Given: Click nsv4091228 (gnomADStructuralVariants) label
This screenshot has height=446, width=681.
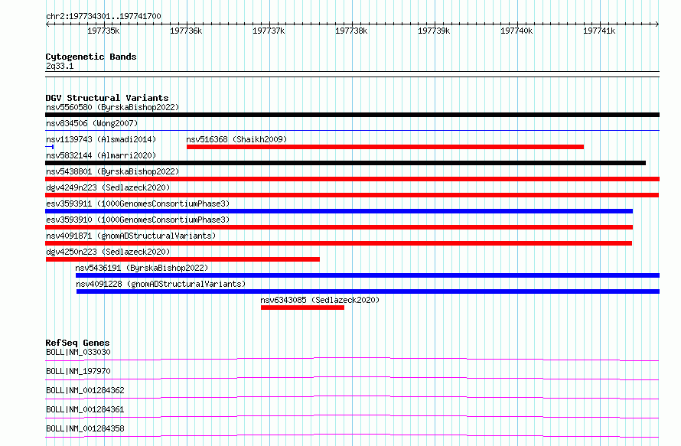Looking at the screenshot, I should 161,284.
